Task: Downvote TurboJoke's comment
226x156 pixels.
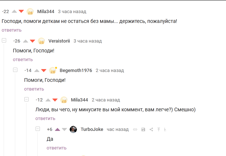Action: [64, 129]
